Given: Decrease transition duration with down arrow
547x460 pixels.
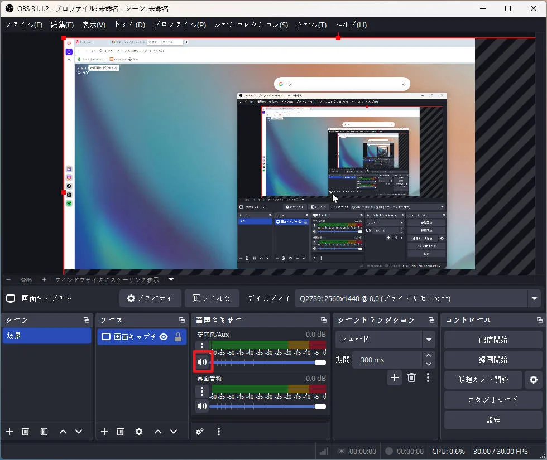Looking at the screenshot, I should [x=429, y=364].
